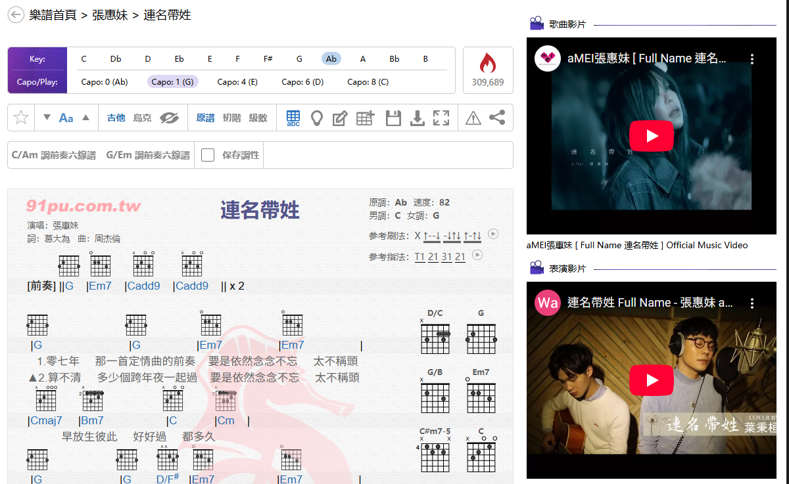This screenshot has height=484, width=789.
Task: Select key F
Action: [238, 59]
